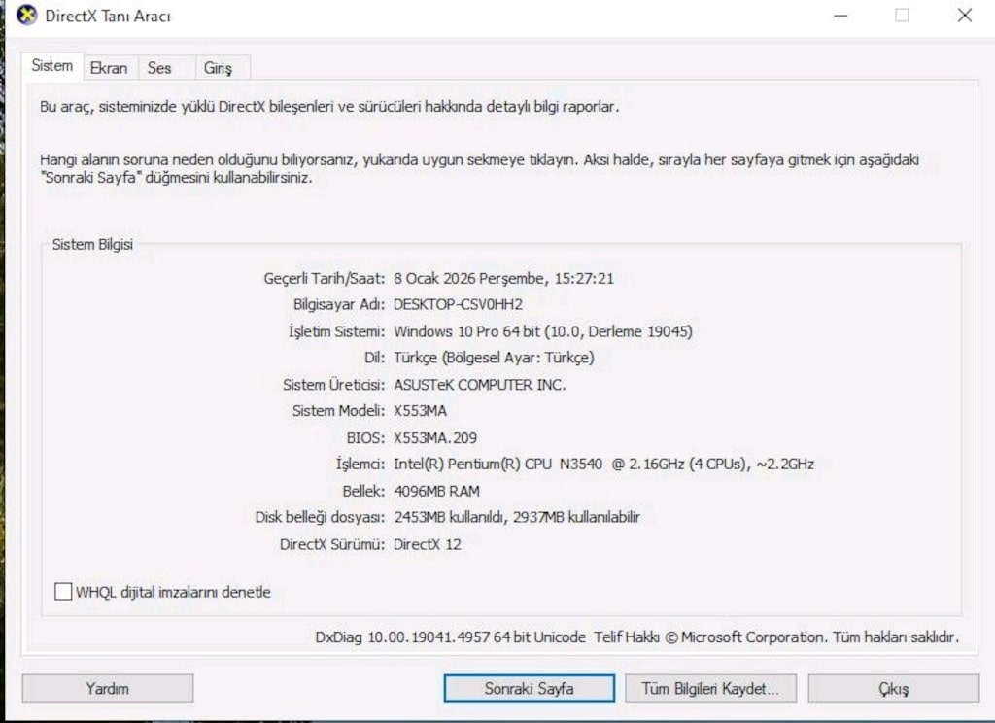Click Tüm Bilgileri Kaydet button
This screenshot has width=995, height=723.
710,689
